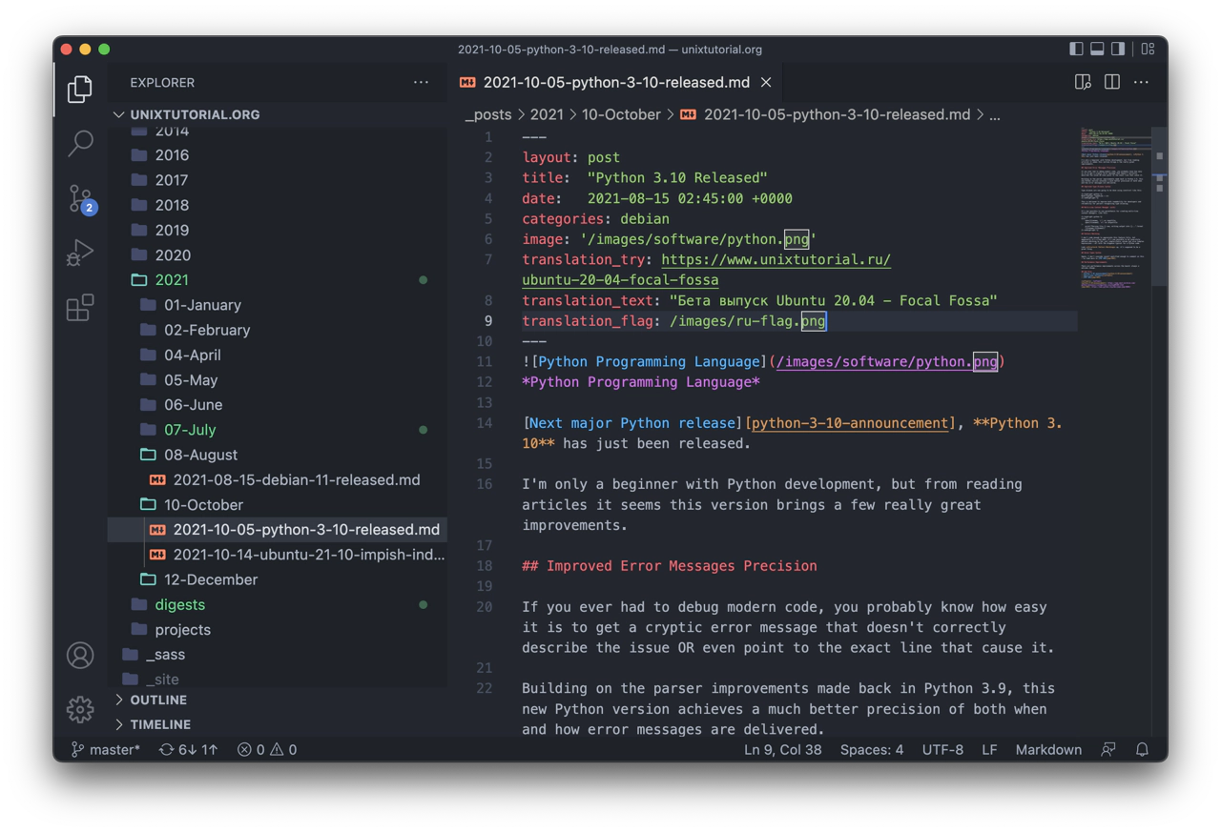Click 2021 in the breadcrumb

tap(547, 114)
